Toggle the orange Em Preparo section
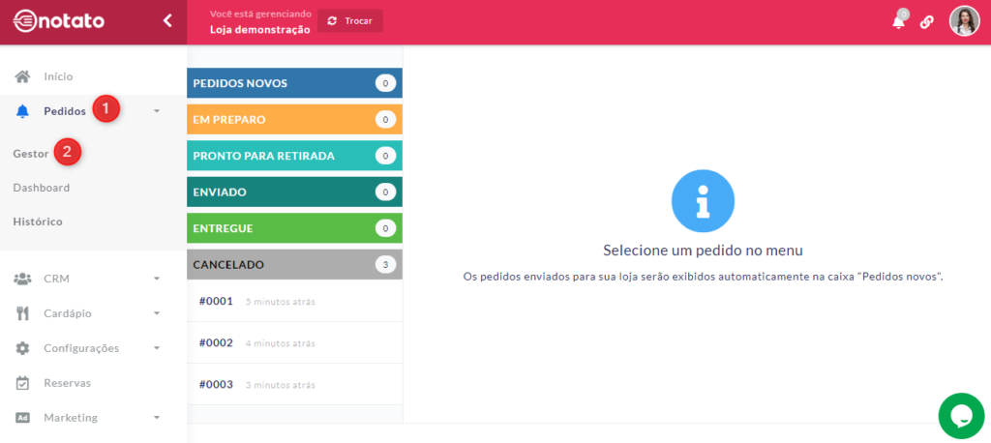The height and width of the screenshot is (443, 991). pos(293,120)
